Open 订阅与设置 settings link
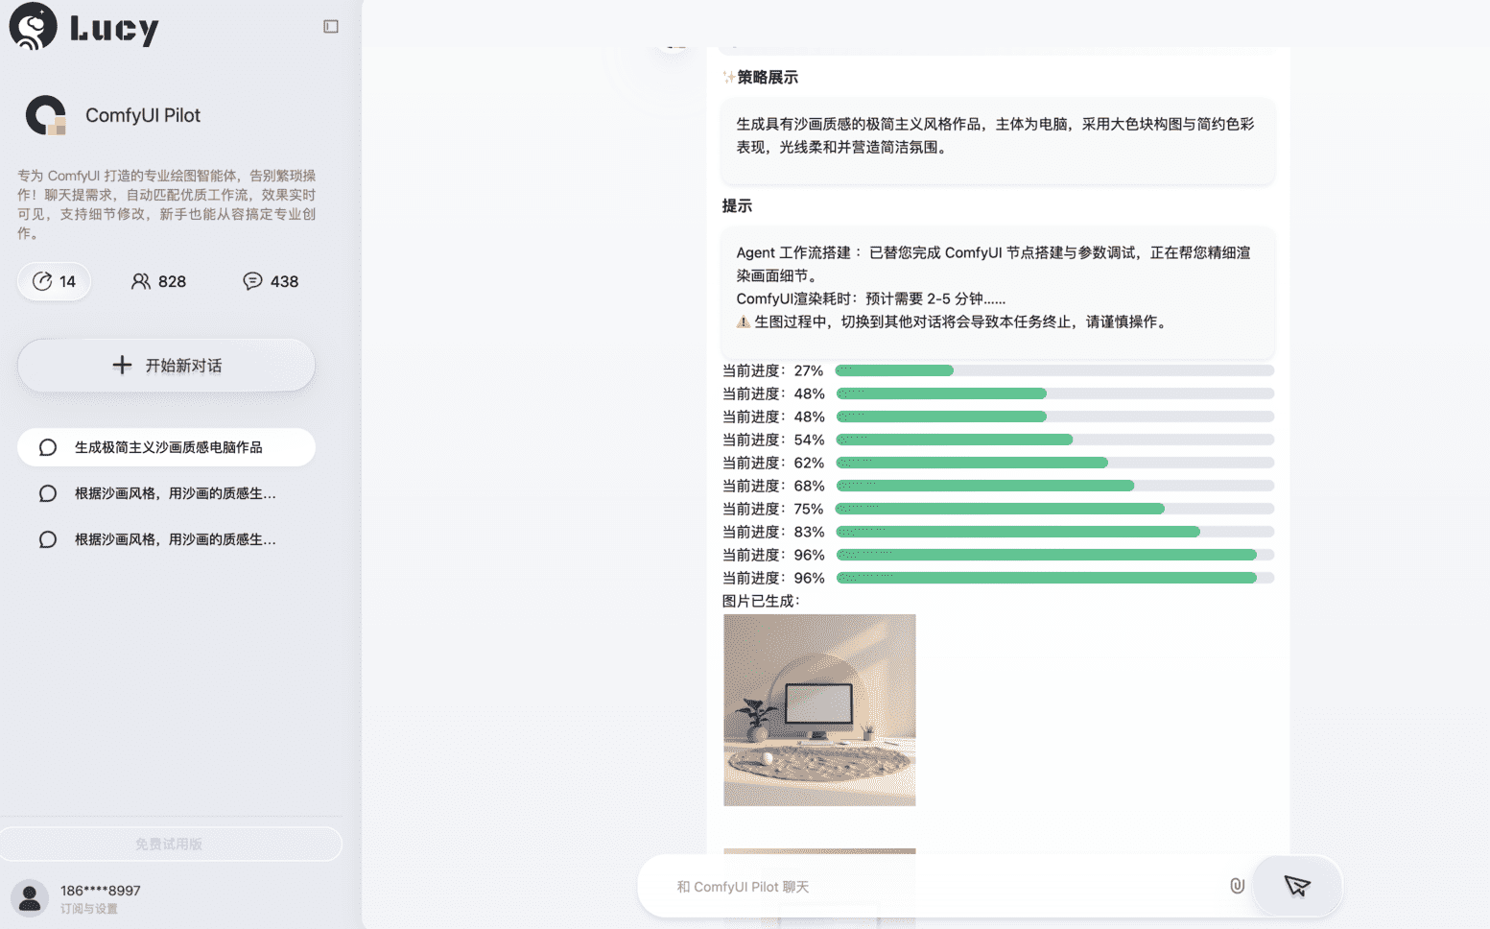Screen dimensions: 1490x929 pyautogui.click(x=89, y=909)
